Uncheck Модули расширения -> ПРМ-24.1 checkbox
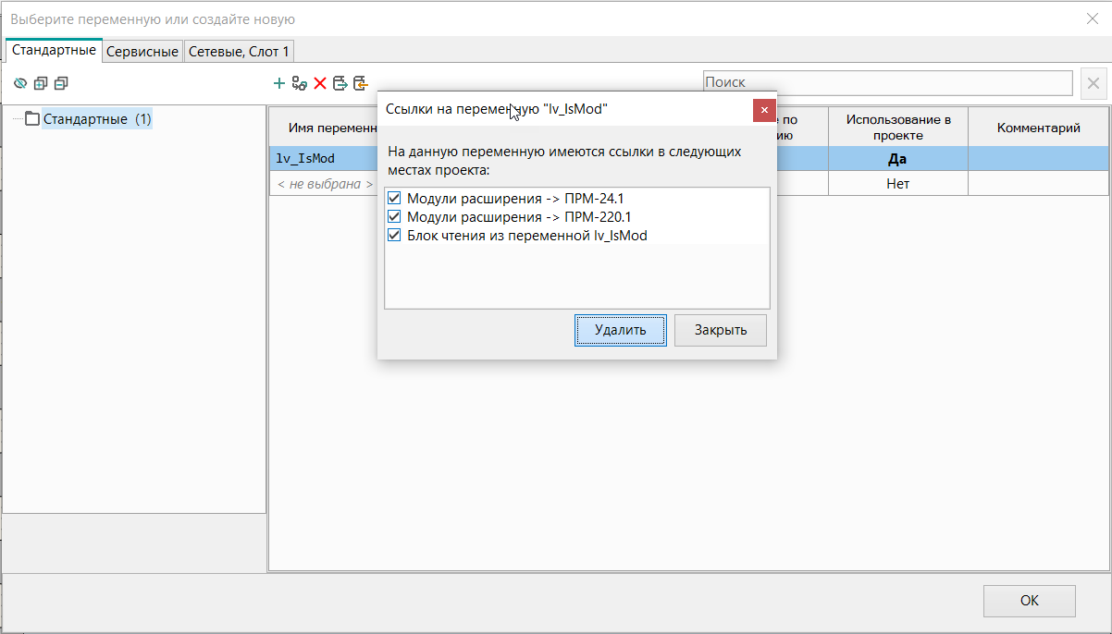This screenshot has height=634, width=1112. [x=395, y=199]
